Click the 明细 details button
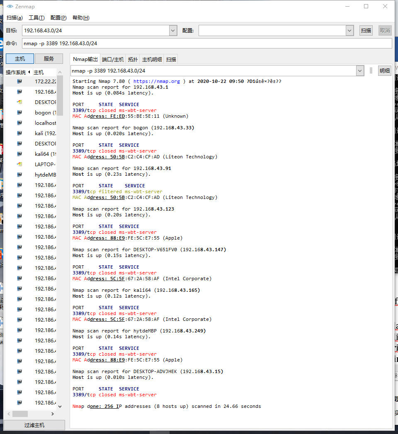Viewport: 398px width, 434px height. click(384, 71)
